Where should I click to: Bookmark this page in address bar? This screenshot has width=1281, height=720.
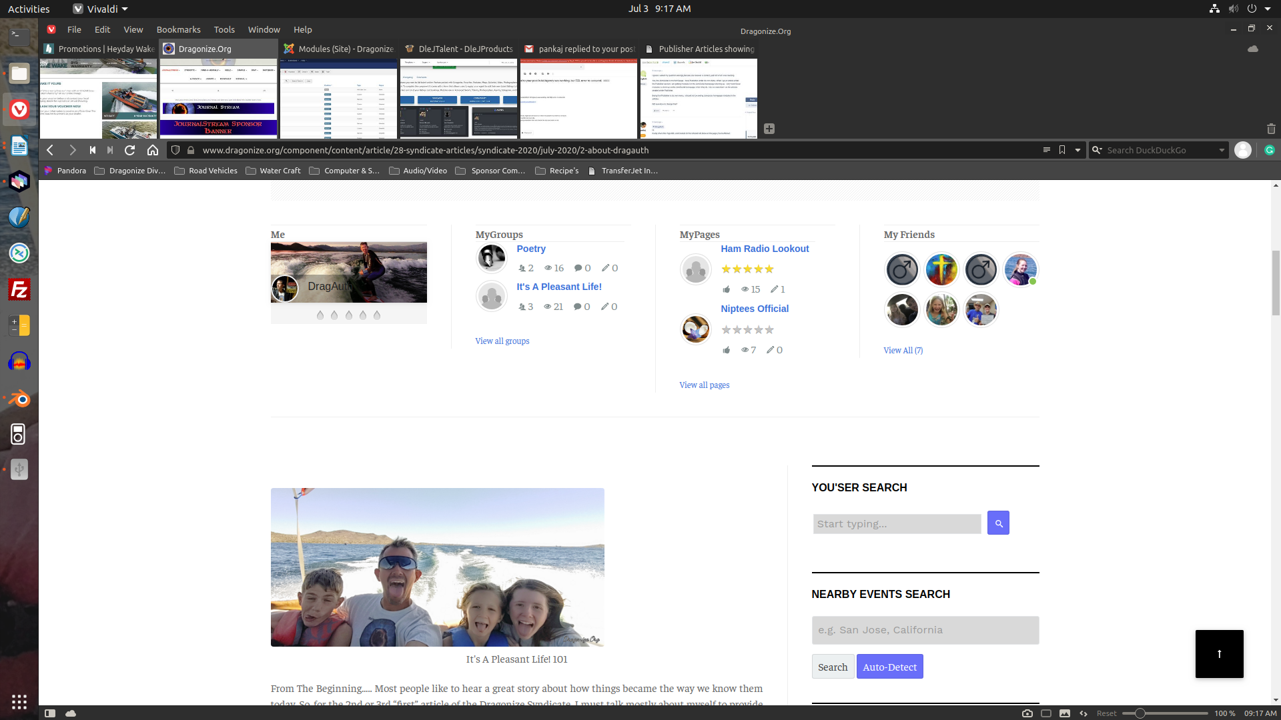pyautogui.click(x=1062, y=151)
